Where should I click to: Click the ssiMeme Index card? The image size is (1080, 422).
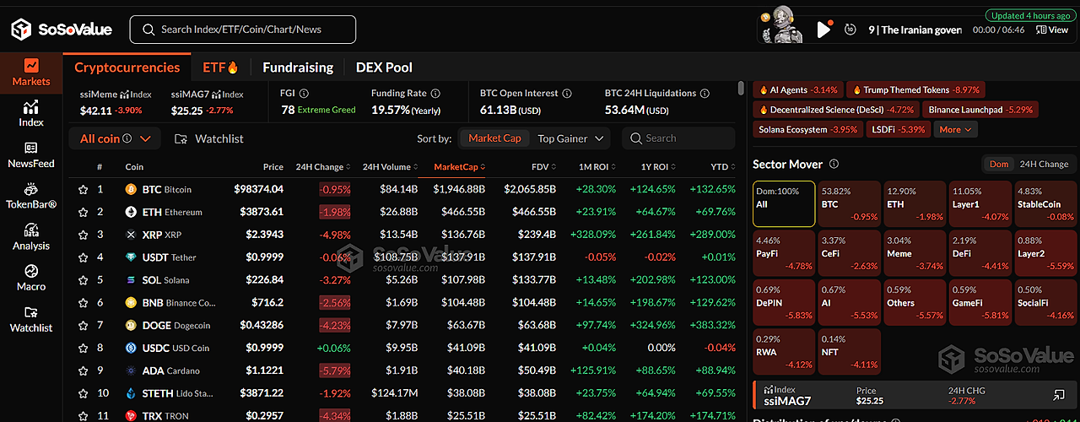pos(116,102)
